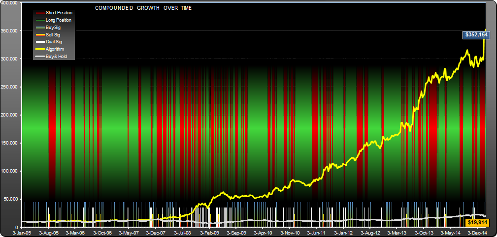
Task: Click the 3-Nov-10 date axis label
Action: (289, 232)
